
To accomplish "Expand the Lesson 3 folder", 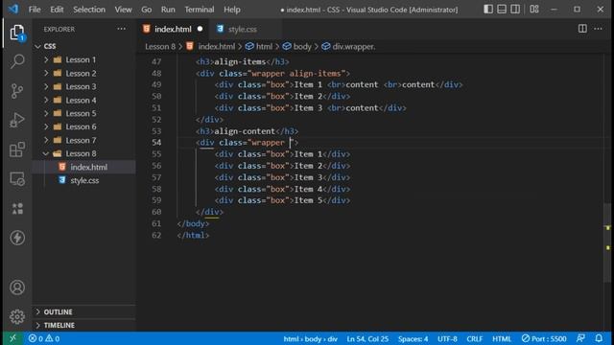I will [46, 86].
